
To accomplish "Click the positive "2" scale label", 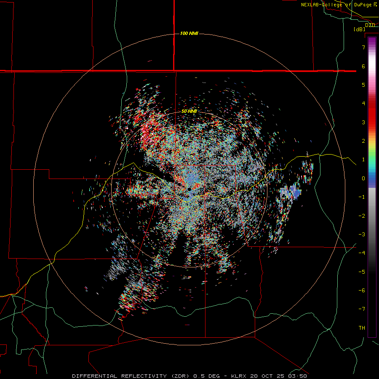I will click(x=363, y=141).
